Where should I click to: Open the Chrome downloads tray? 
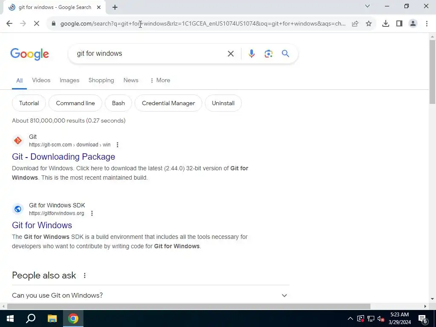[x=386, y=24]
